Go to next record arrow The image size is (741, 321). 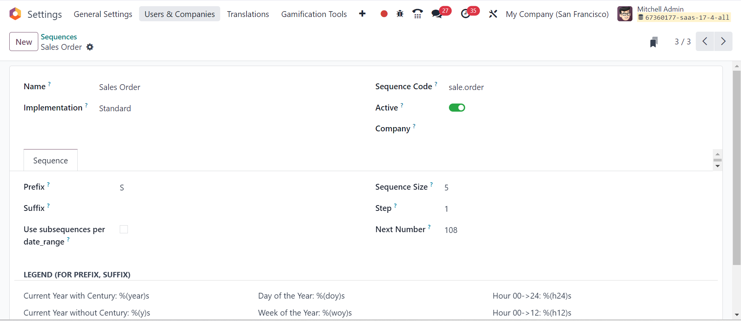click(x=723, y=41)
